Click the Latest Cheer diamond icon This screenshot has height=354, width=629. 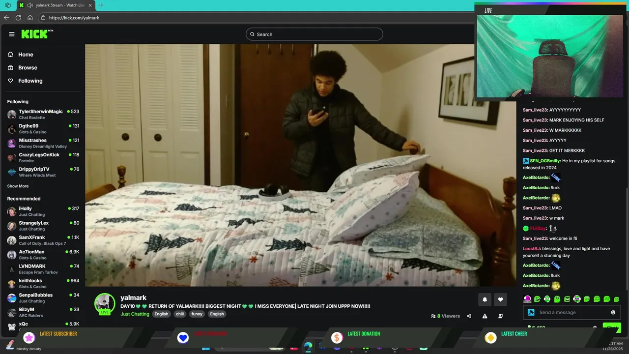pos(490,338)
